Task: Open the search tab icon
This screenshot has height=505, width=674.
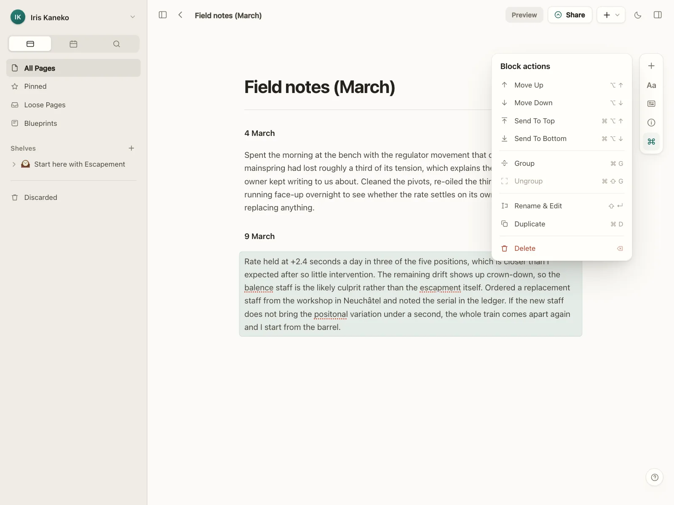Action: pyautogui.click(x=117, y=44)
